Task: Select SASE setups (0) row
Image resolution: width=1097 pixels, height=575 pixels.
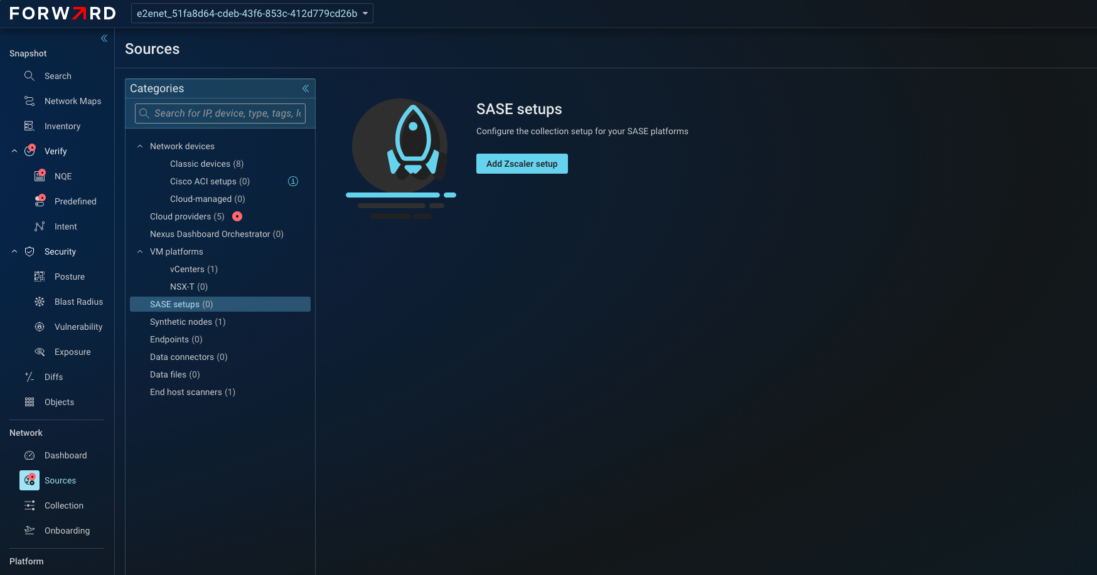Action: point(220,304)
